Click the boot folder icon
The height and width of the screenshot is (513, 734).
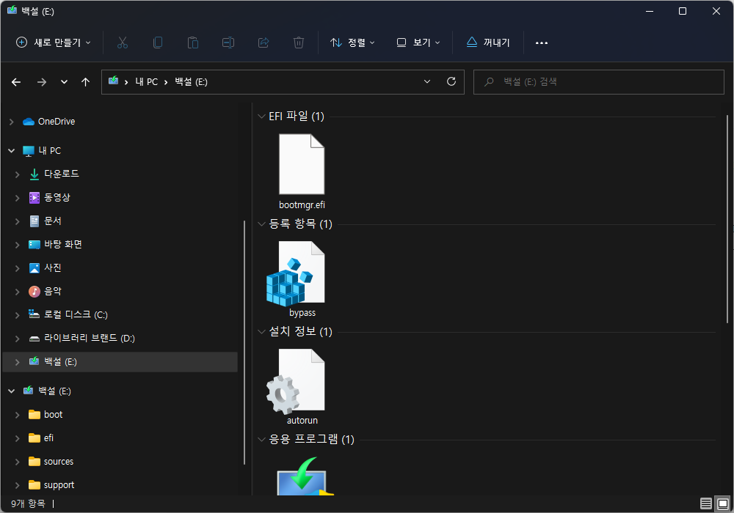(x=34, y=415)
